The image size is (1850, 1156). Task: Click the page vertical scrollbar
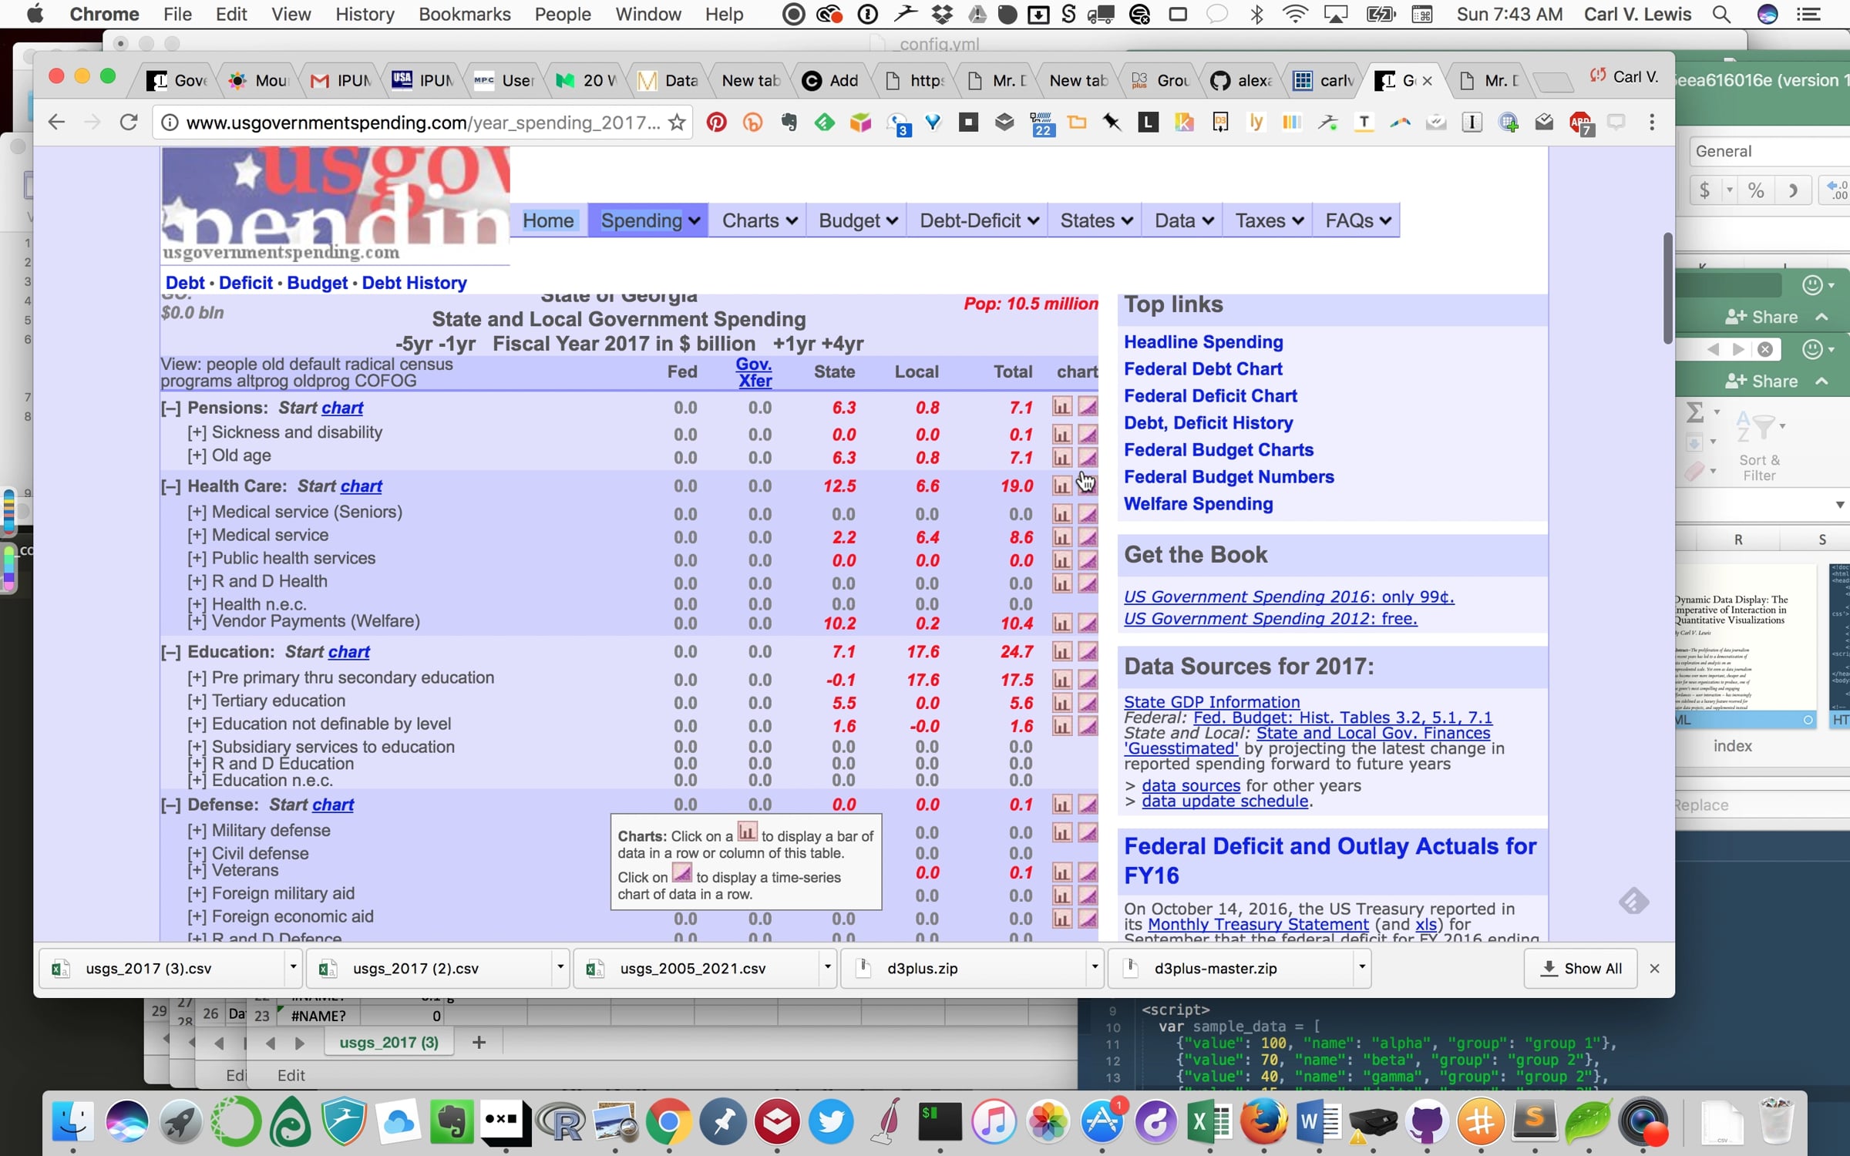tap(1667, 287)
